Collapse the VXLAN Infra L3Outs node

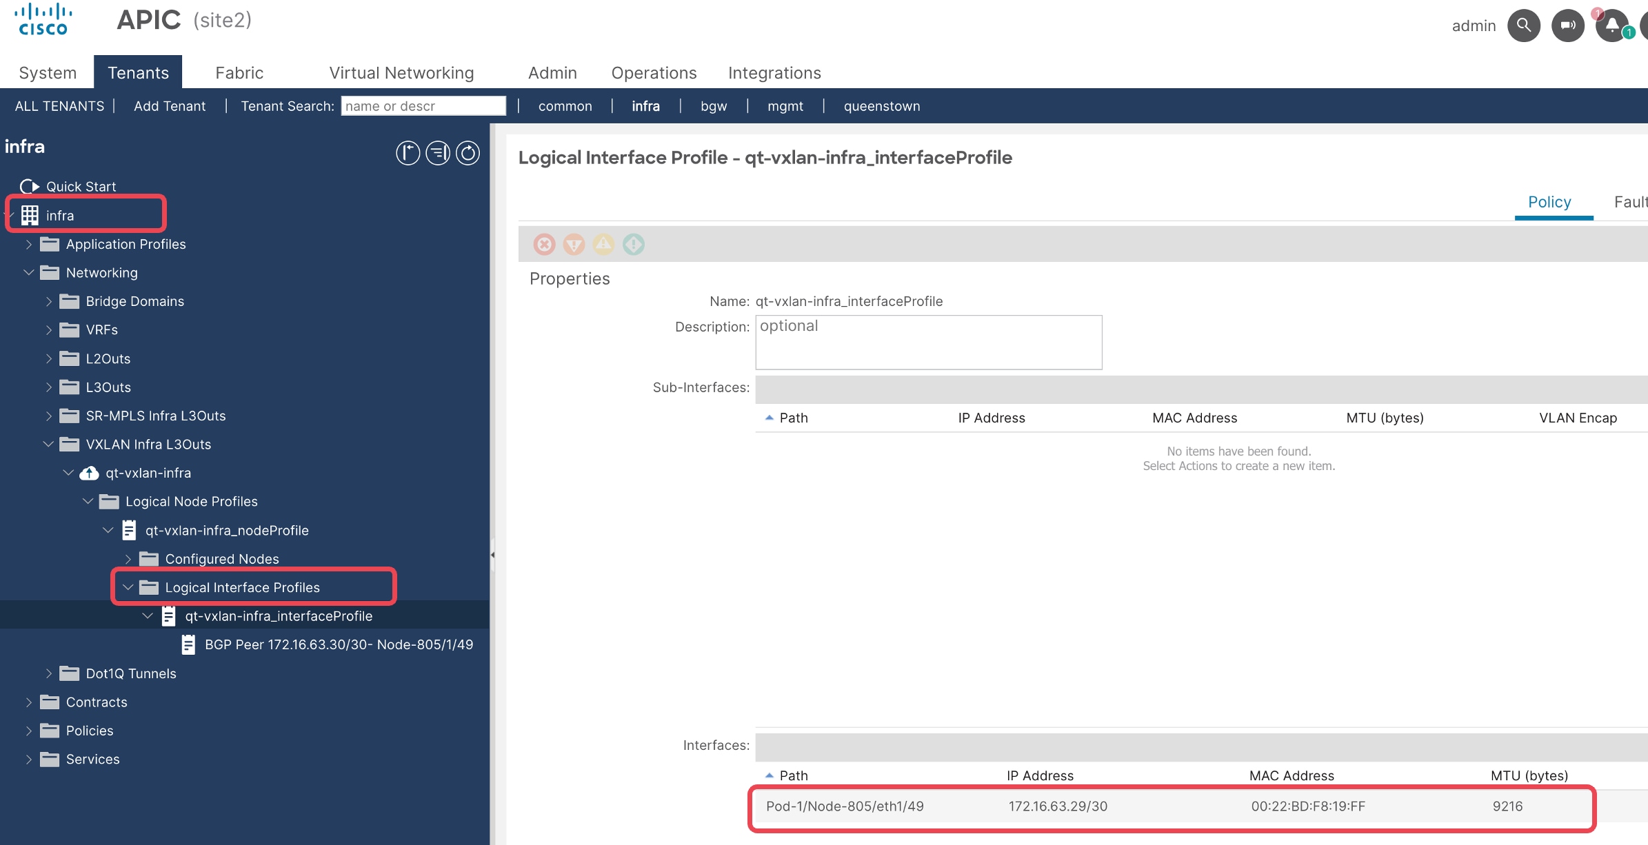(x=48, y=444)
